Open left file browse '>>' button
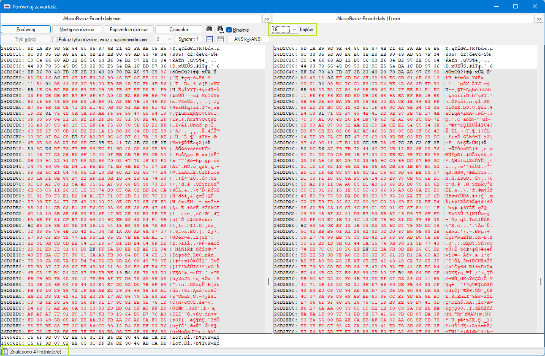 267,19
